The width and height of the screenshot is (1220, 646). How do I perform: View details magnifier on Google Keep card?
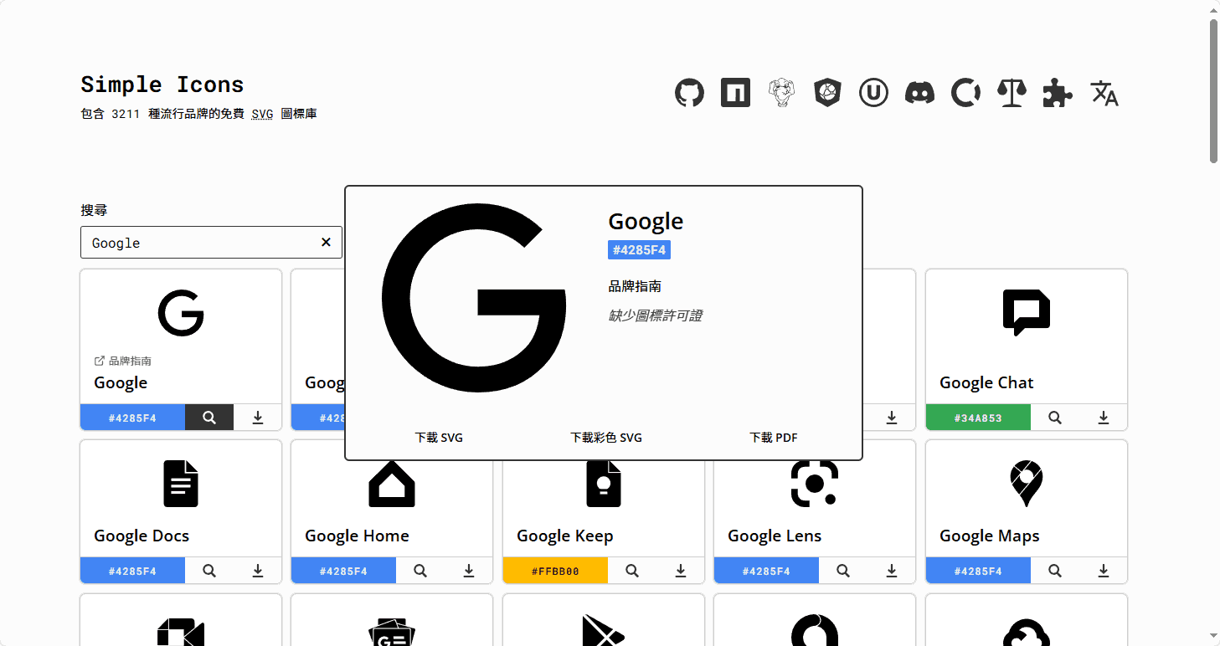632,571
